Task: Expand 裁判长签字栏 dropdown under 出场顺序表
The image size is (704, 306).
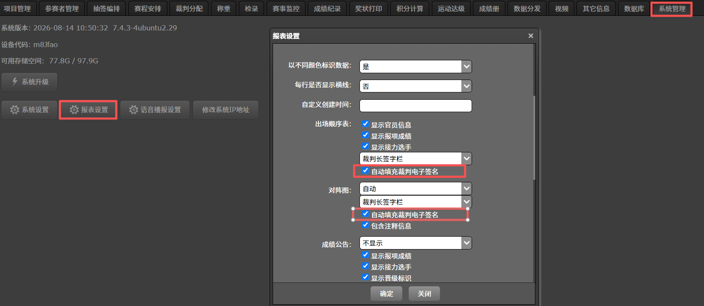Action: point(416,158)
